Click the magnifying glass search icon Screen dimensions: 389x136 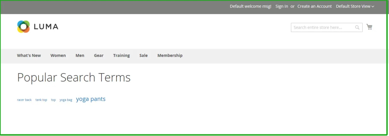coord(357,27)
